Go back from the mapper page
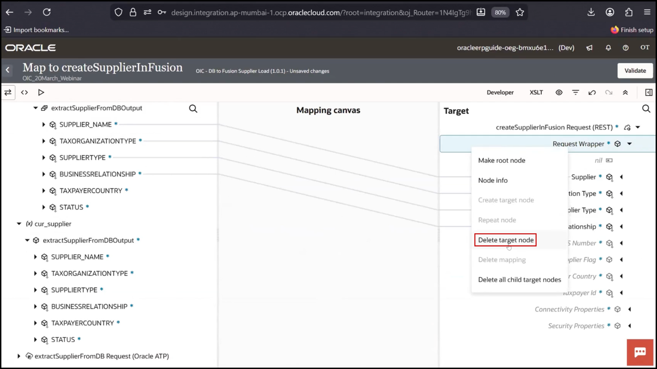 pyautogui.click(x=8, y=70)
